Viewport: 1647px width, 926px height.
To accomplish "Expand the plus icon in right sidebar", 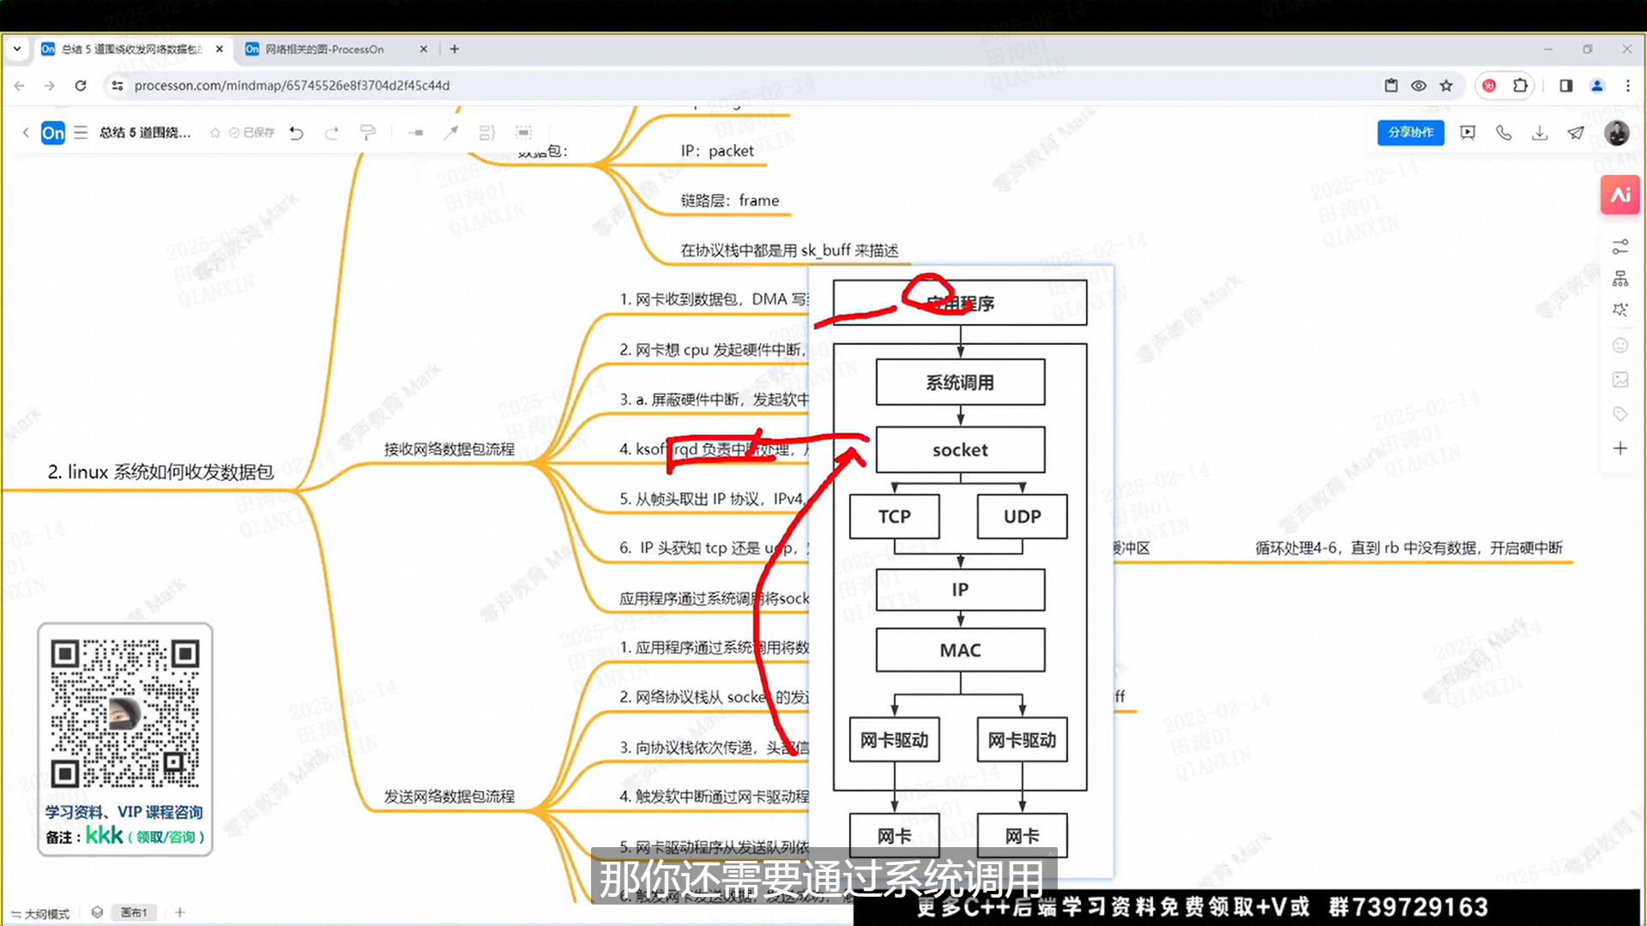I will point(1620,448).
